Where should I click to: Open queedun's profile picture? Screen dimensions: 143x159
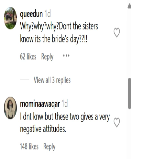pos(10,18)
